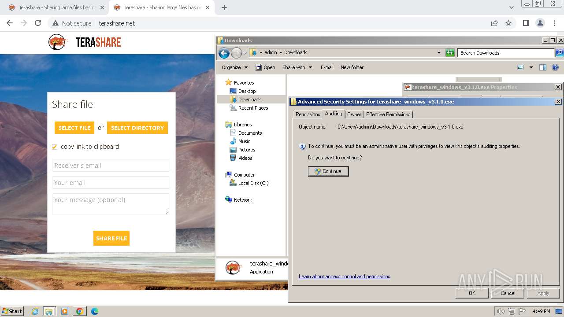Open Local Disk (C:) in tree
564x317 pixels.
click(253, 183)
